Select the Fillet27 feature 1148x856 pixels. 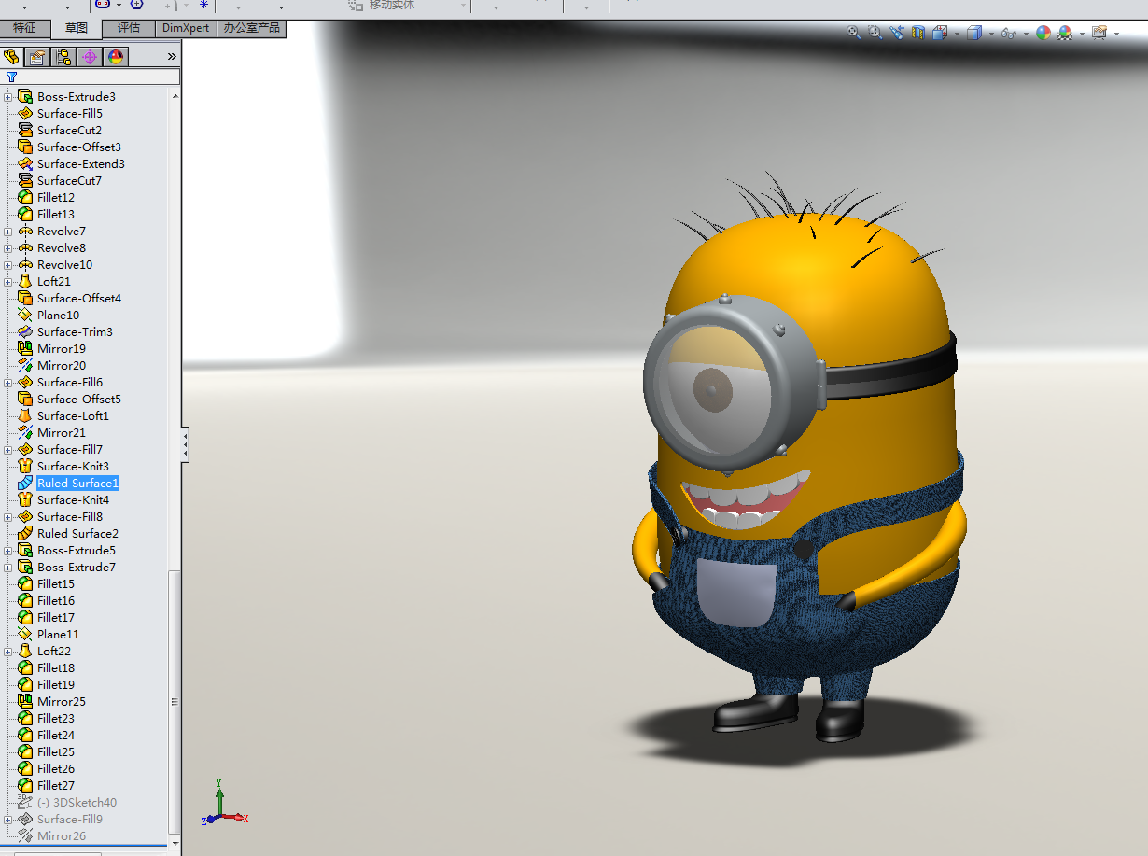click(56, 786)
